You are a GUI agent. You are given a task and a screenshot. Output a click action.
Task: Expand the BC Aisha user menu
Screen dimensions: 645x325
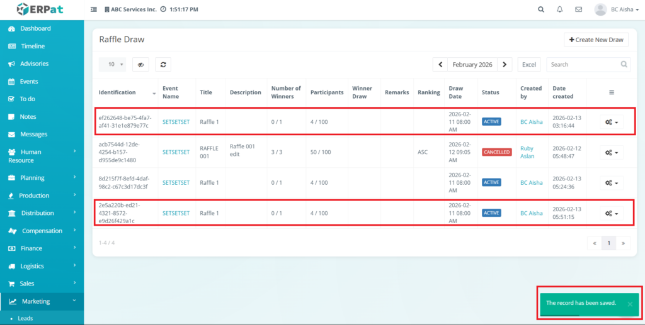611,9
